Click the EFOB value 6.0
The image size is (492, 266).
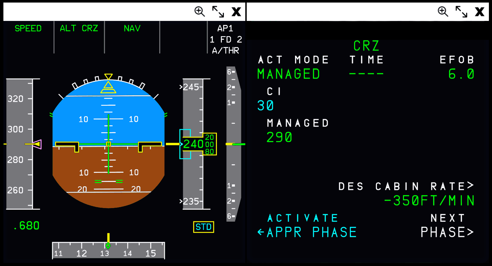(461, 74)
